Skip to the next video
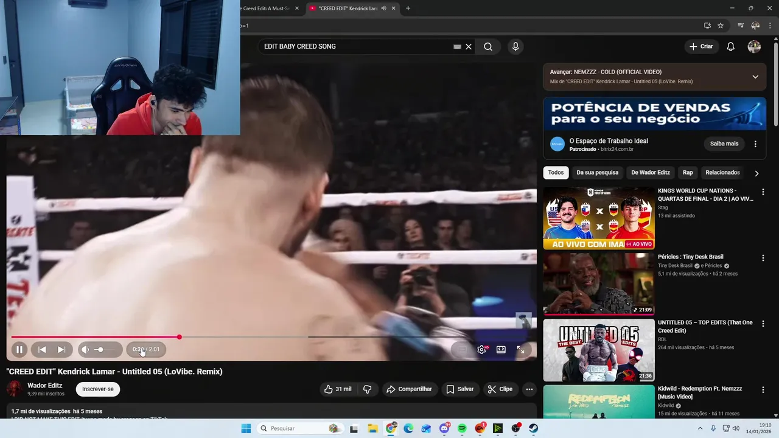Image resolution: width=779 pixels, height=438 pixels. pyautogui.click(x=61, y=350)
